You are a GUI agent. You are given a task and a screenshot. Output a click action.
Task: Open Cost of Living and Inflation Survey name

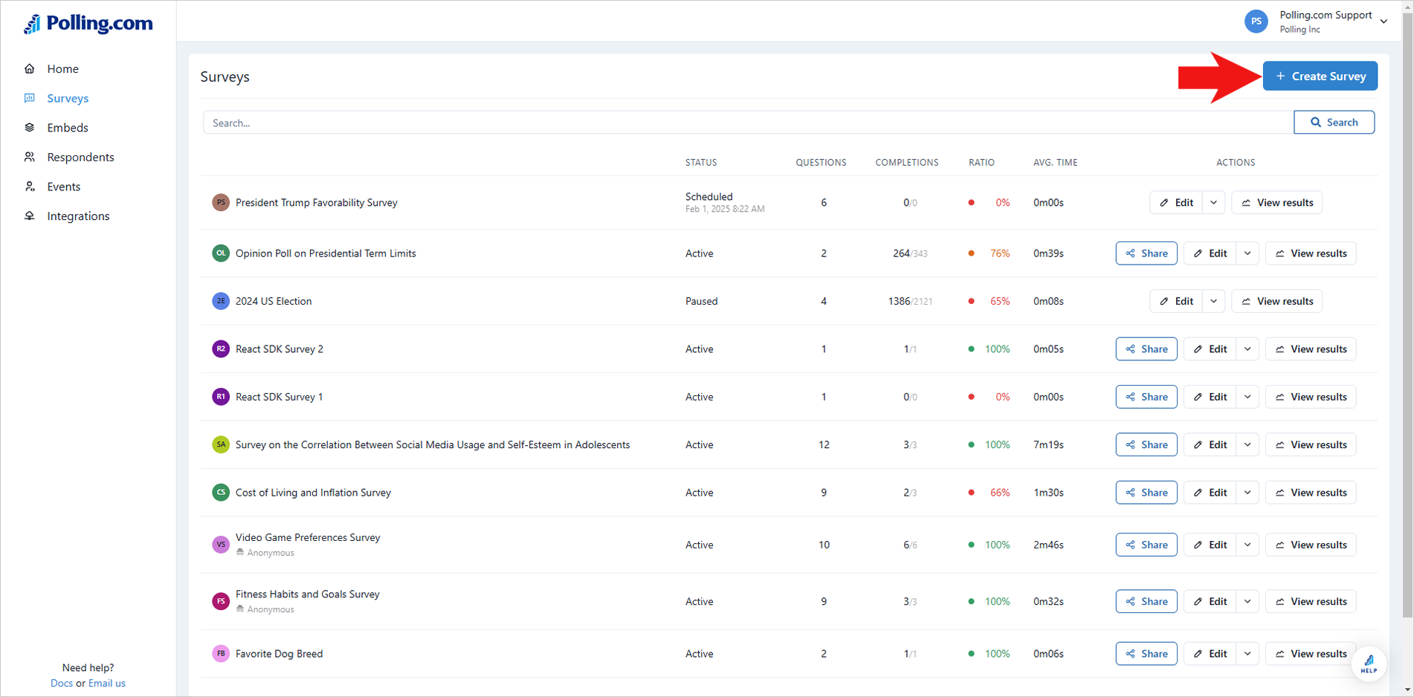click(x=313, y=493)
